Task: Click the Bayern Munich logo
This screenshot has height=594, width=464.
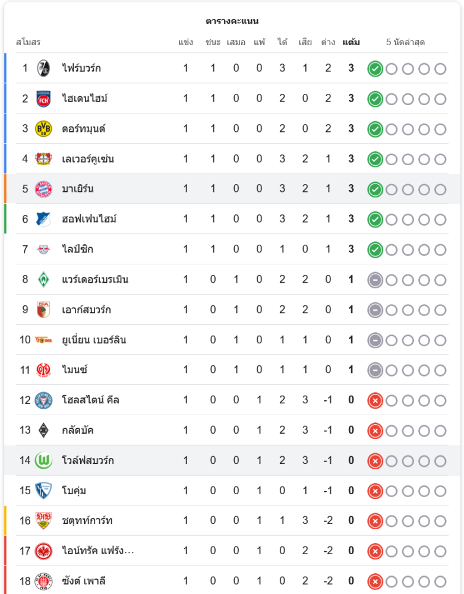Action: point(43,189)
